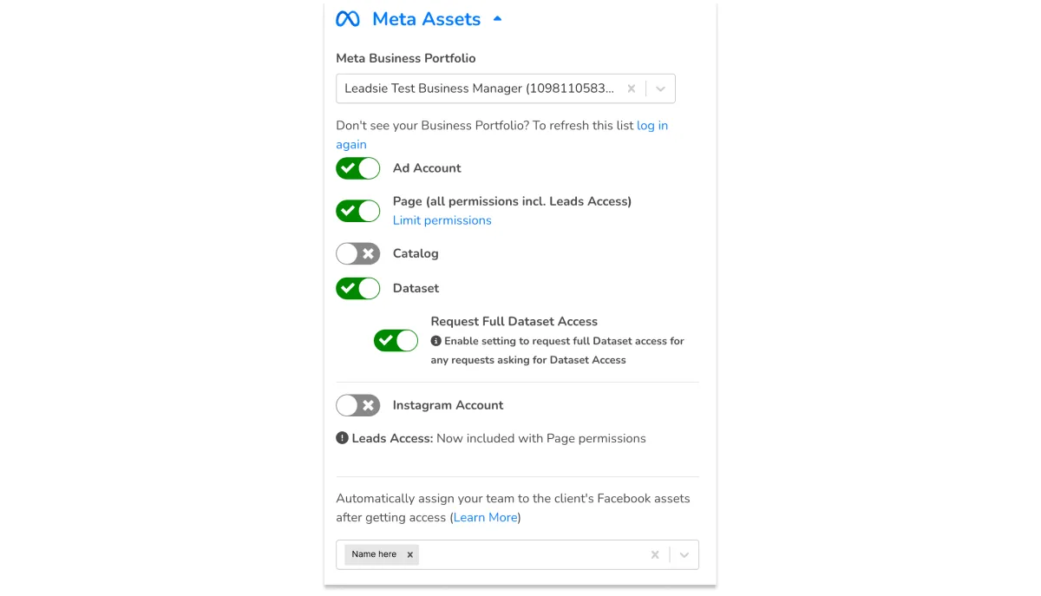
Task: Click the 'Ad Account' label text
Action: pyautogui.click(x=427, y=168)
